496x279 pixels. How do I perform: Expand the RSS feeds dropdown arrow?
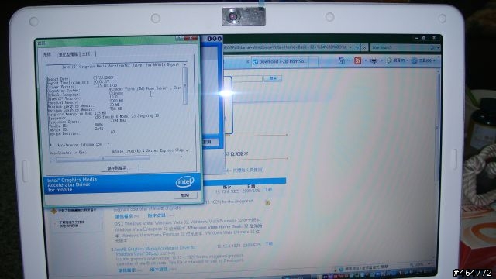(x=366, y=60)
